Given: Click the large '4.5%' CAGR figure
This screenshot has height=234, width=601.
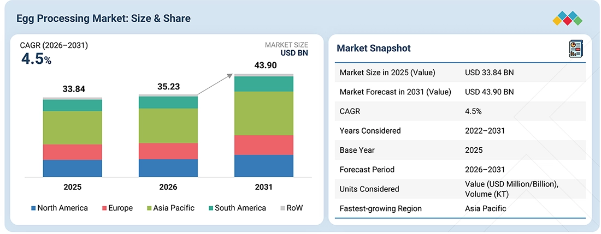Looking at the screenshot, I should [36, 59].
